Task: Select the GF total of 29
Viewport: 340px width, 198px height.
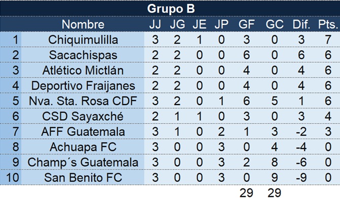Action: 246,192
